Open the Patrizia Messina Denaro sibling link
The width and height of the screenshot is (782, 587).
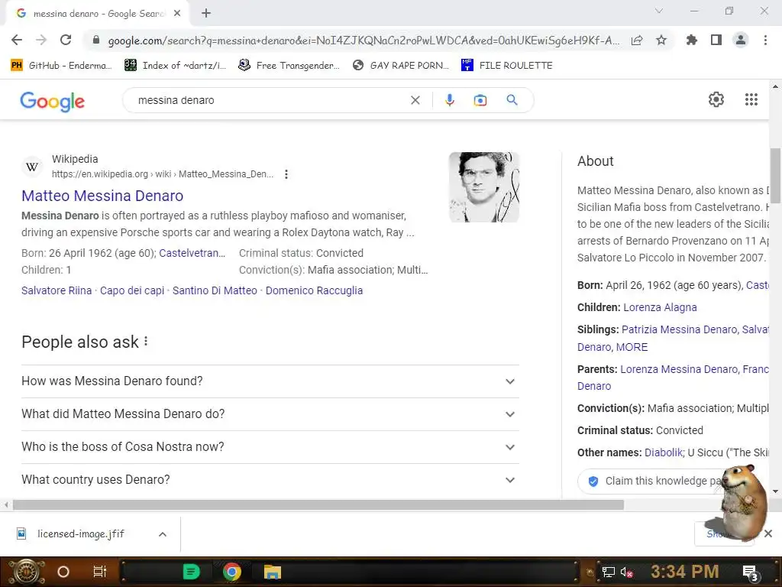[x=679, y=329]
